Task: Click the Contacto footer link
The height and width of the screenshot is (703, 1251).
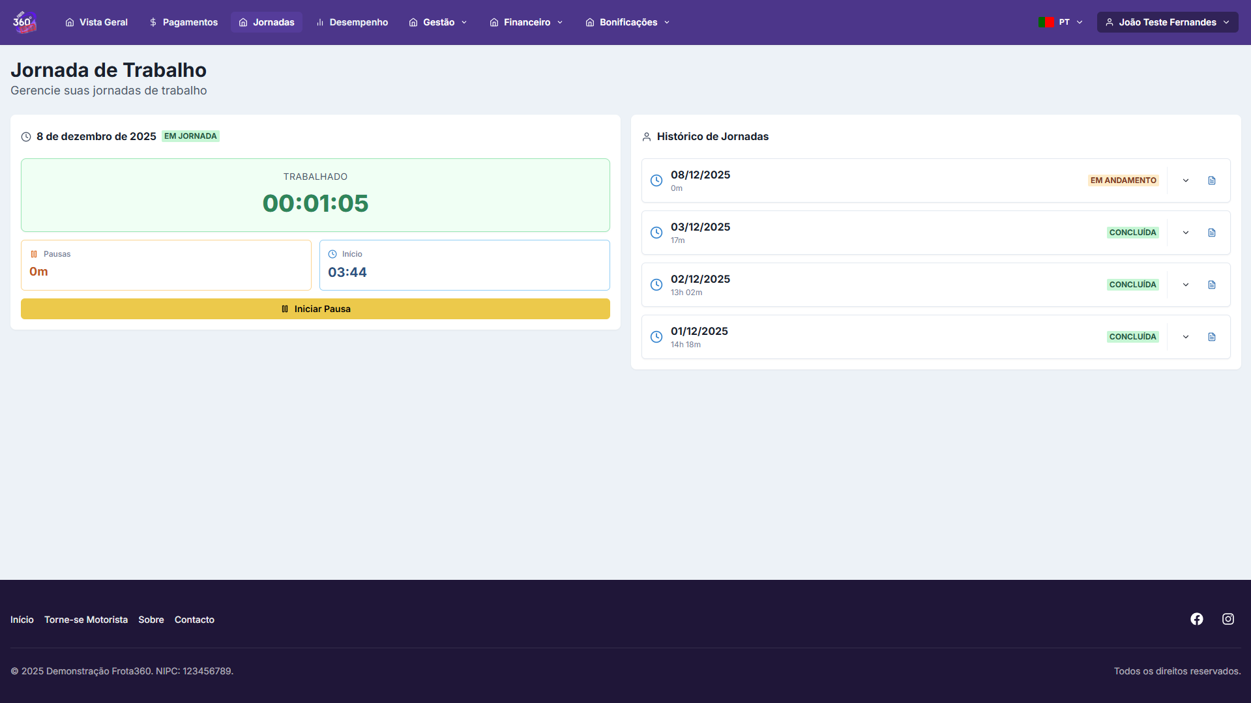Action: point(194,620)
